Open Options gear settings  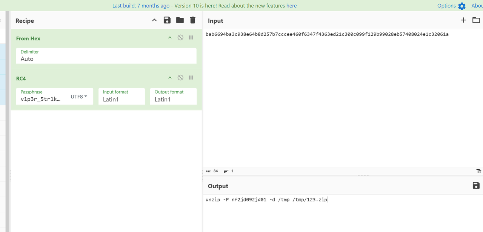[462, 6]
